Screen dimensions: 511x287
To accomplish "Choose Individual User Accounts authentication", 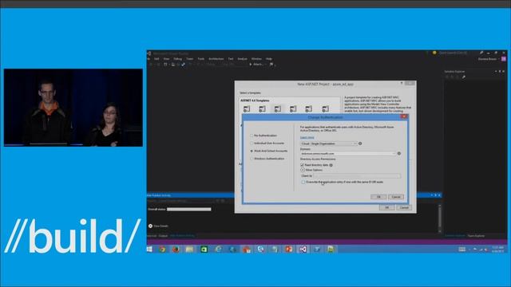I will 252,143.
